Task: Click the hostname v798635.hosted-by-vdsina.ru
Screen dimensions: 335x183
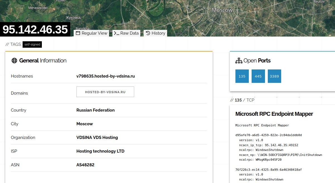Action: coord(105,76)
